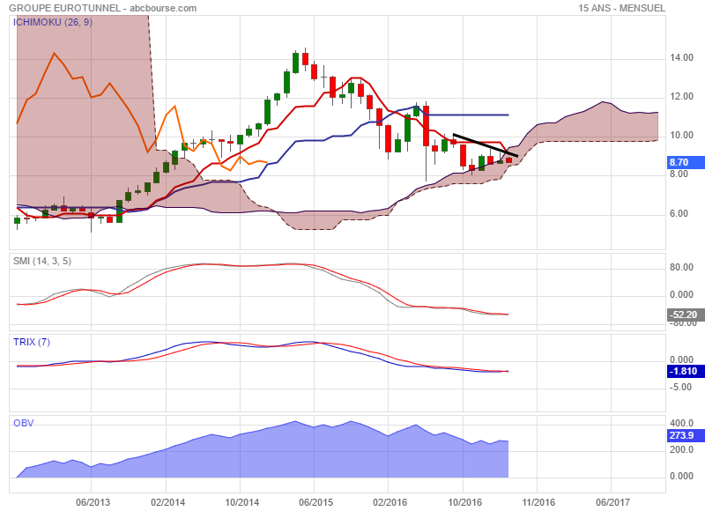
Task: Click the GROUPE EUROTUNNEL - abcbourse.com chart title
Action: point(102,8)
